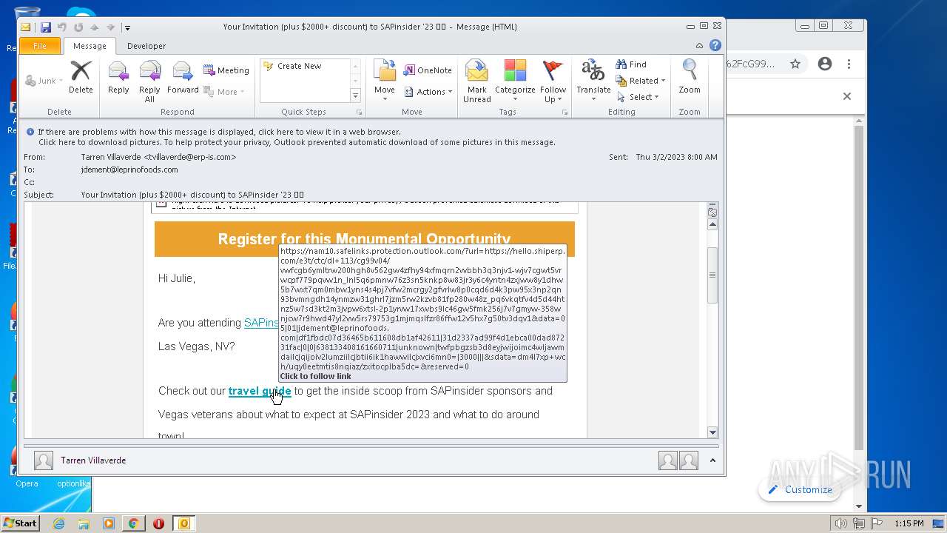
Task: Open the SAPinsider link in email
Action: [x=261, y=323]
